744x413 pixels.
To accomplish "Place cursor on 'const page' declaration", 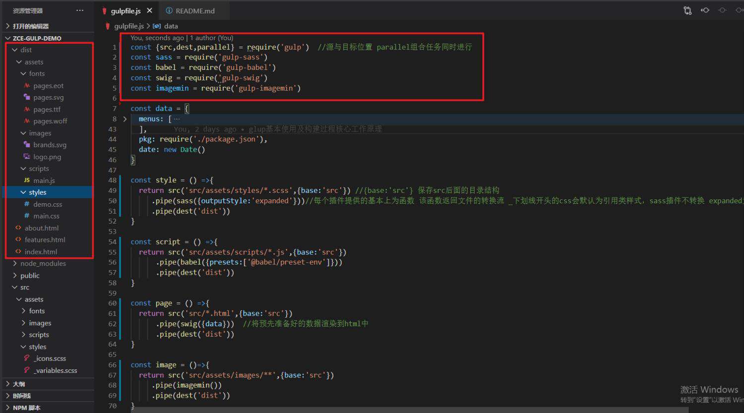I will pyautogui.click(x=151, y=303).
